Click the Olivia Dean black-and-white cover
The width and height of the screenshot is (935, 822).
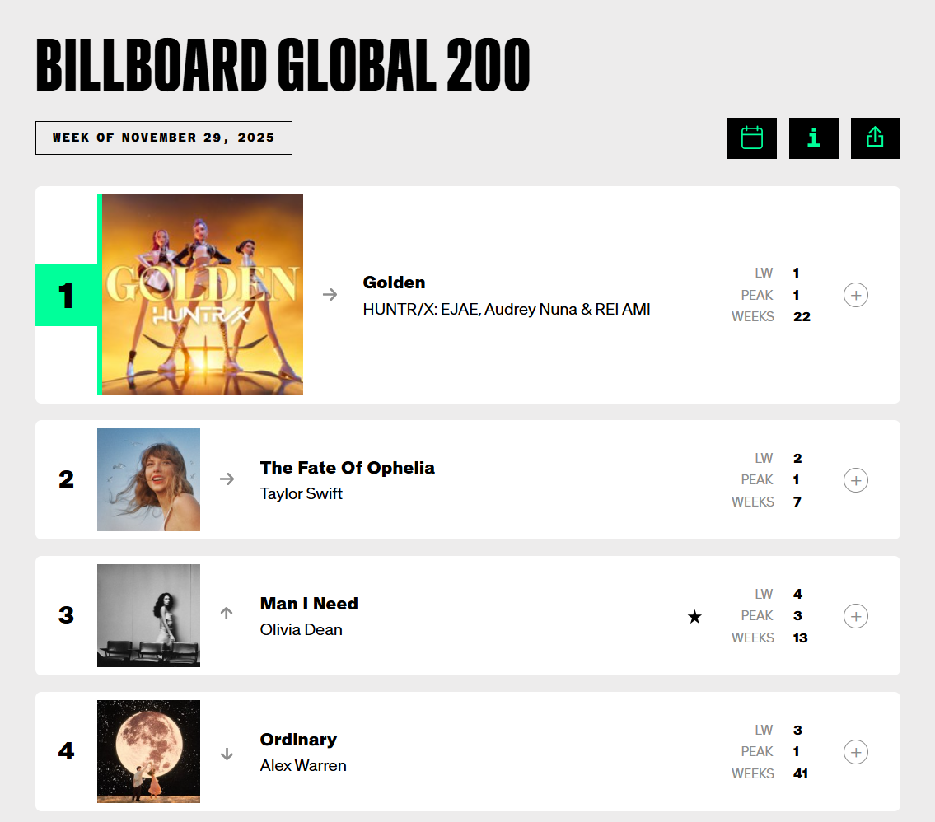click(x=148, y=615)
